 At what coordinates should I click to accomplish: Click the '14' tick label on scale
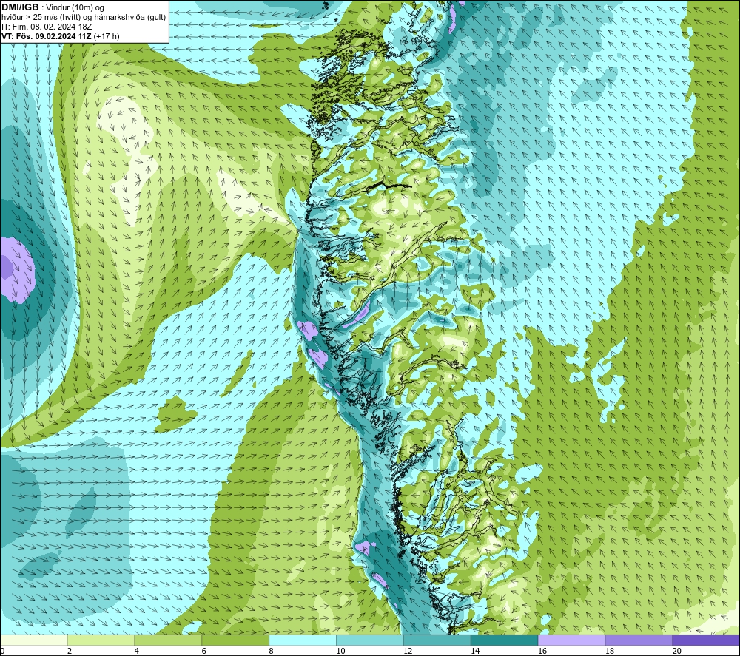[x=475, y=651]
